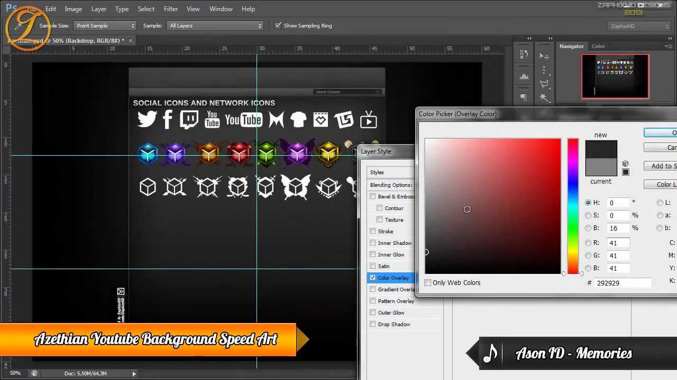Click the T-shirt icon on canvas
Viewport: 677px width, 380px height.
pyautogui.click(x=298, y=120)
